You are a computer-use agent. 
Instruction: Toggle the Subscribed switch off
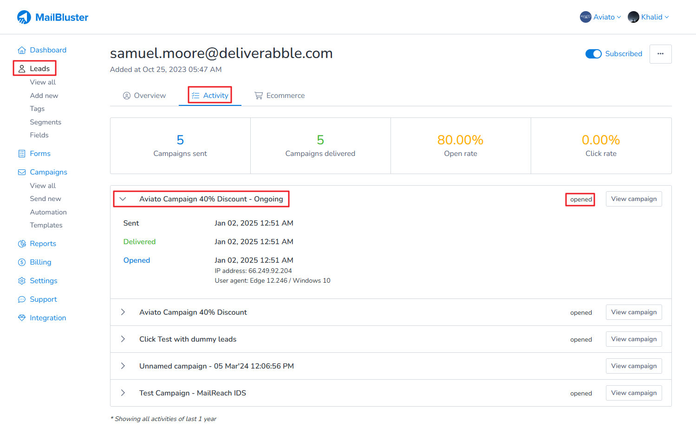click(x=593, y=54)
